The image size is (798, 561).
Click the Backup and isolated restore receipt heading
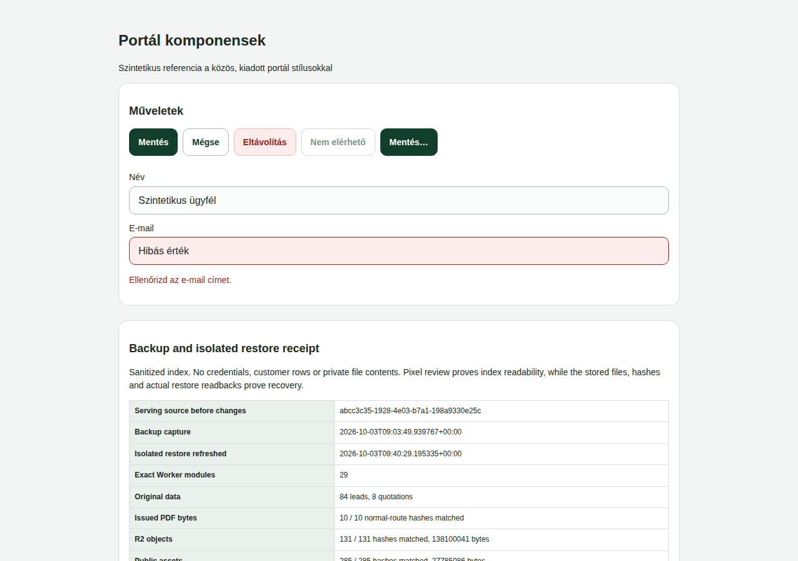[224, 348]
